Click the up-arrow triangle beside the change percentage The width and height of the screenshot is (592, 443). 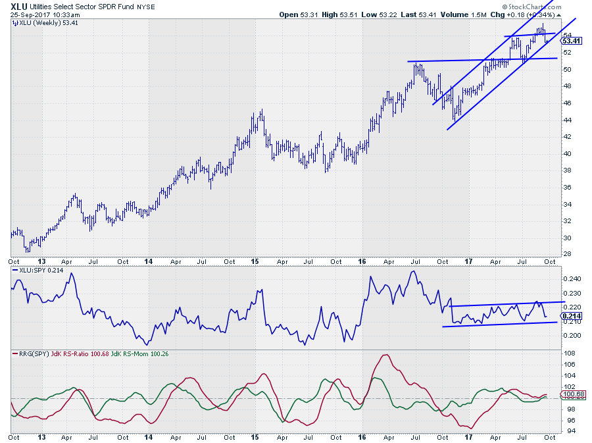(558, 15)
